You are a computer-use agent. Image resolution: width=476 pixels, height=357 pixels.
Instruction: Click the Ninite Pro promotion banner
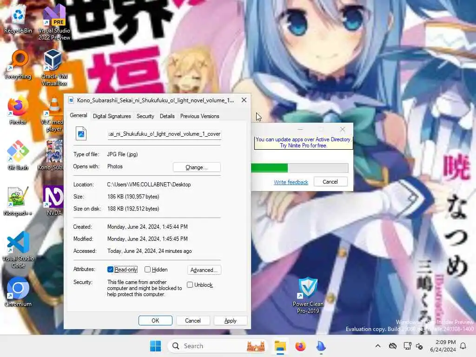pos(303,142)
